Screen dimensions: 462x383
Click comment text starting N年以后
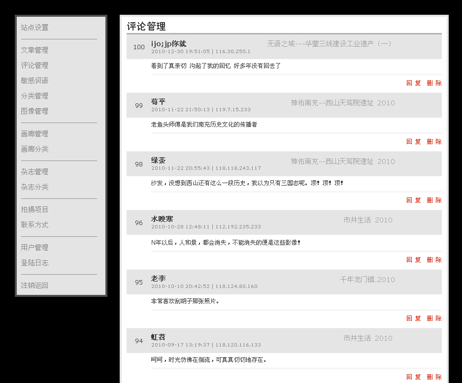pyautogui.click(x=226, y=243)
